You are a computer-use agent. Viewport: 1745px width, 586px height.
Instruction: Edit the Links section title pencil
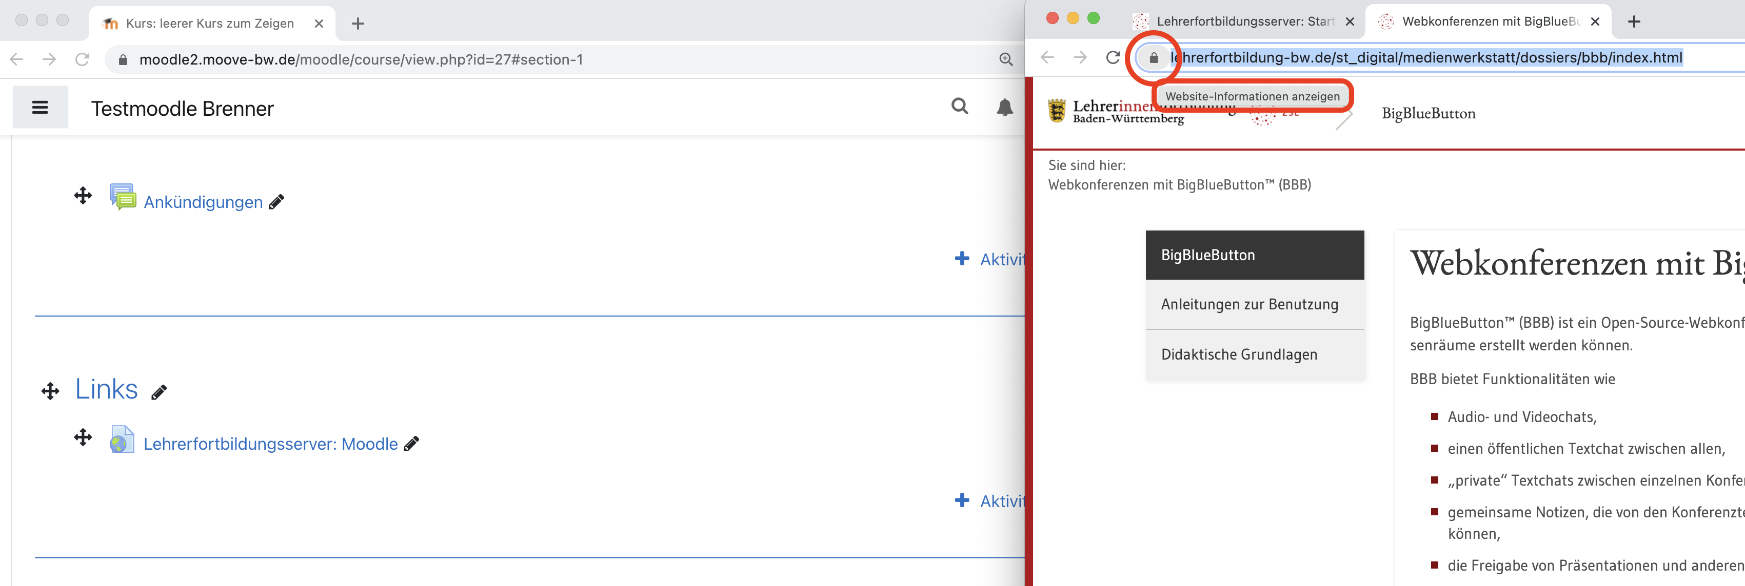(159, 392)
